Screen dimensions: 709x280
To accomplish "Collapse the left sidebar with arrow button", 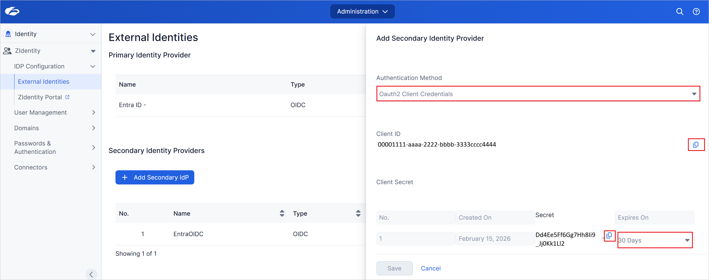I will [x=91, y=274].
